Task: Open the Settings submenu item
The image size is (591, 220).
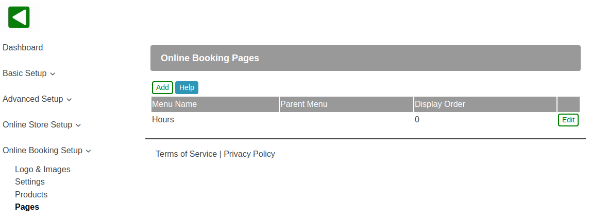Action: point(30,181)
